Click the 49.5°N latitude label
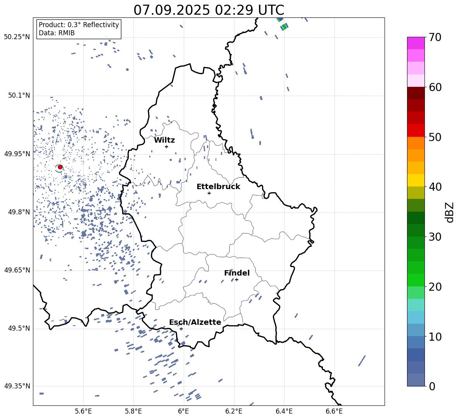The width and height of the screenshot is (459, 419). pos(19,329)
